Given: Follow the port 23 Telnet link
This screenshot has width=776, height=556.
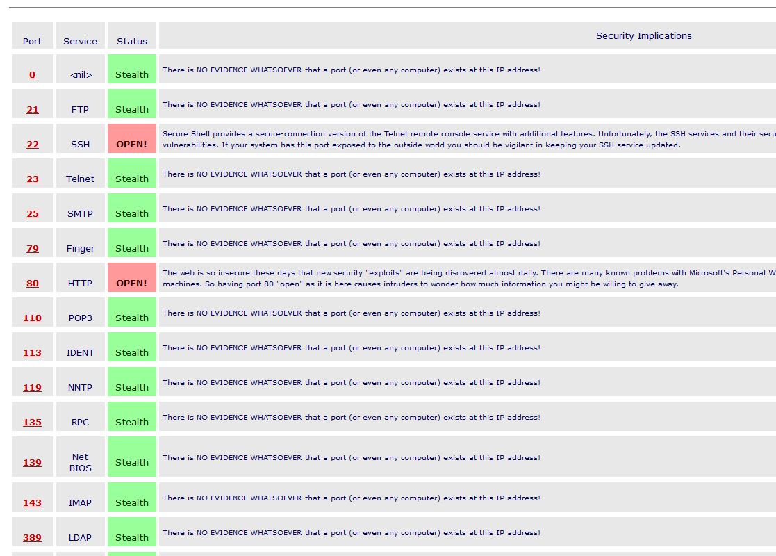Looking at the screenshot, I should (x=33, y=179).
